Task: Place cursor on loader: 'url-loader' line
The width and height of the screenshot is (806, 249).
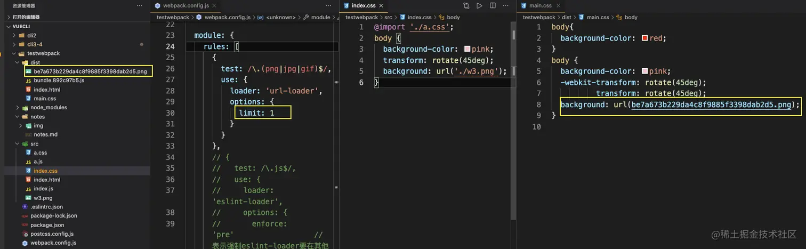Action: 276,91
